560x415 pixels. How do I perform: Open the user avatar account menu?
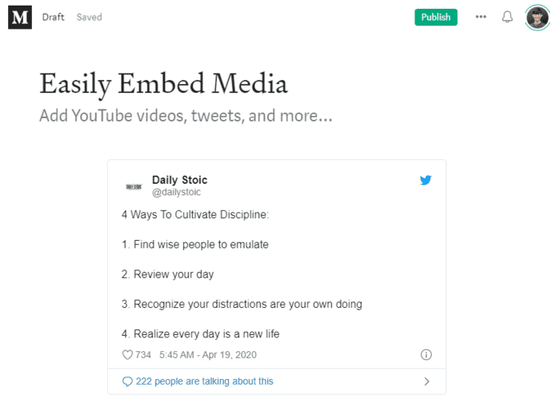coord(537,17)
